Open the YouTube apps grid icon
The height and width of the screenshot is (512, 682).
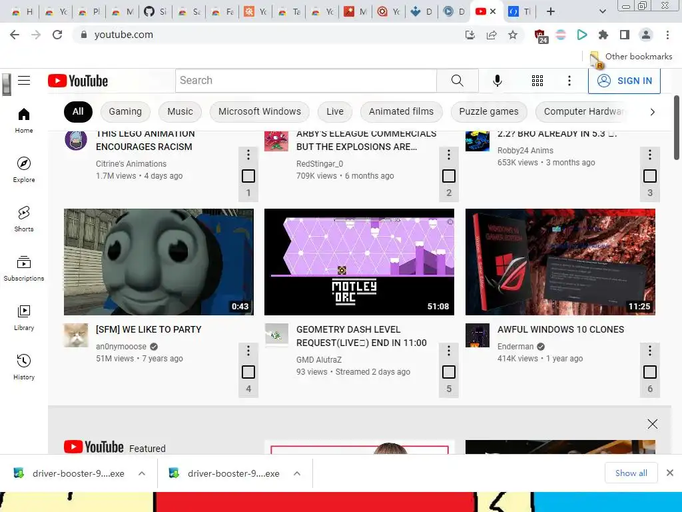coord(537,81)
